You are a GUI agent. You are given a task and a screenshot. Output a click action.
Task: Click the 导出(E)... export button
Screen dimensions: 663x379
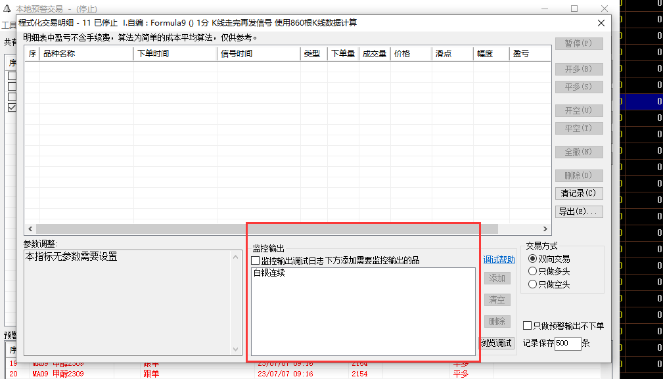579,212
